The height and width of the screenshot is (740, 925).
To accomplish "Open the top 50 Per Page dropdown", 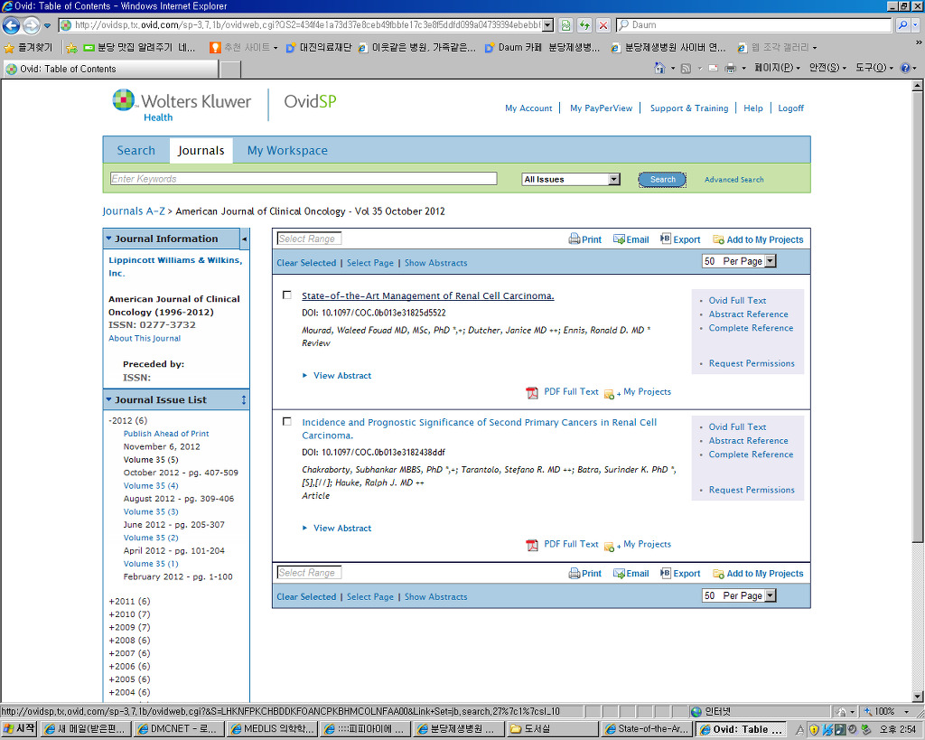I will coord(739,261).
